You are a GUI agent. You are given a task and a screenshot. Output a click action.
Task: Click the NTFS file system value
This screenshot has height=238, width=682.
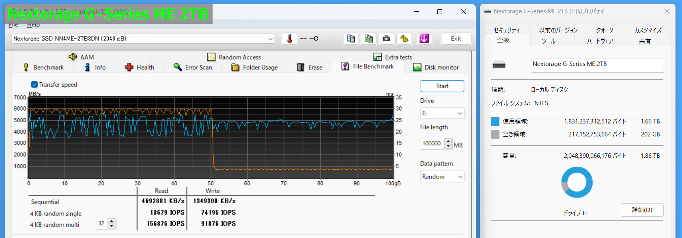pos(541,103)
